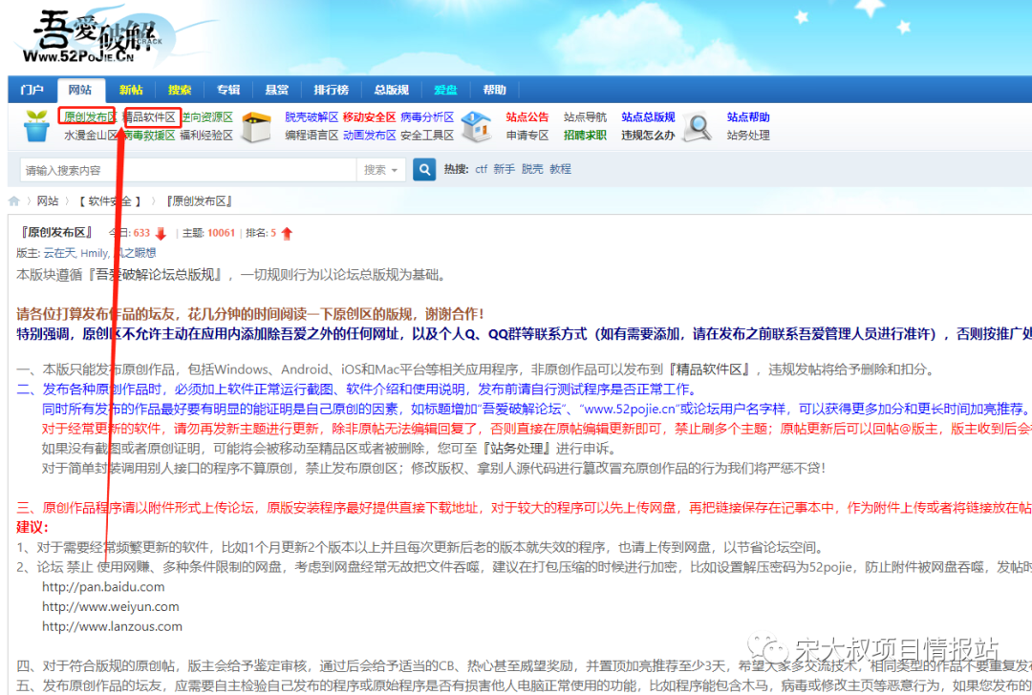Viewport: 1032px width, 695px height.
Task: Open 站点公告 link
Action: tap(527, 117)
